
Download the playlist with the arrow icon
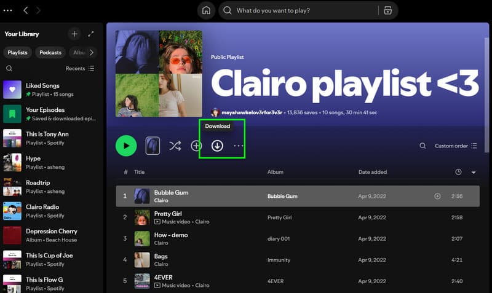(217, 146)
